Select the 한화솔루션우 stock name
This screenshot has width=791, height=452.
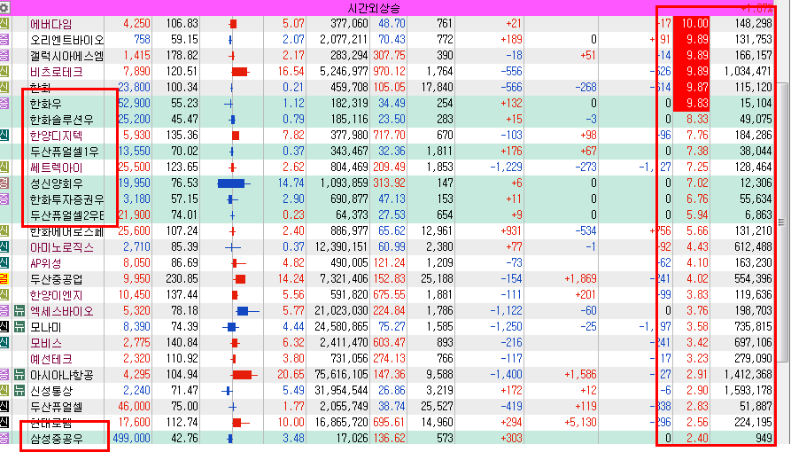click(61, 120)
